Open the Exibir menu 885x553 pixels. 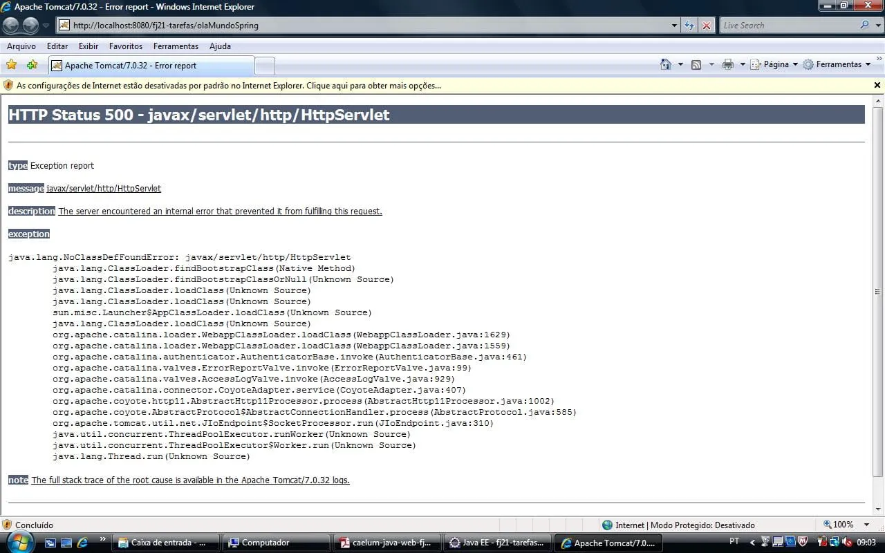(x=88, y=46)
